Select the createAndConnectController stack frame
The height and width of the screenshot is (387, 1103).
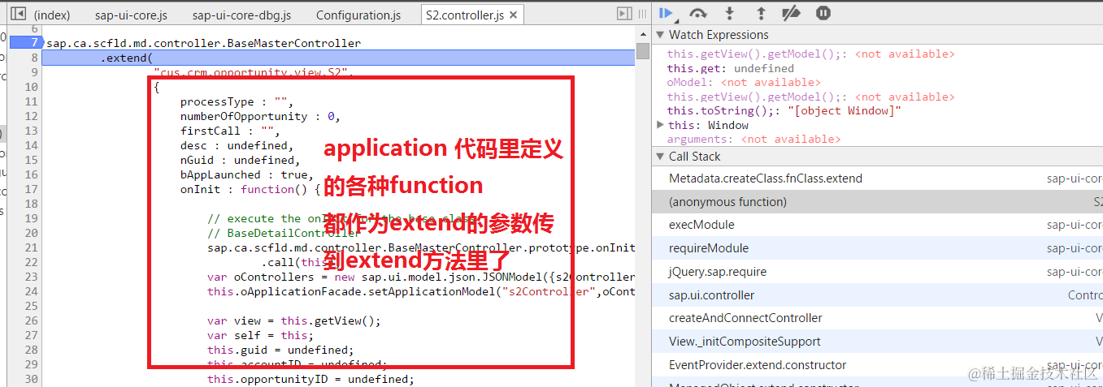pyautogui.click(x=877, y=318)
